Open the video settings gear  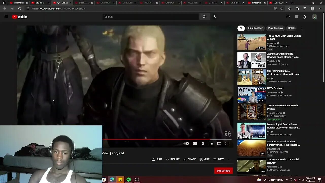point(203,144)
